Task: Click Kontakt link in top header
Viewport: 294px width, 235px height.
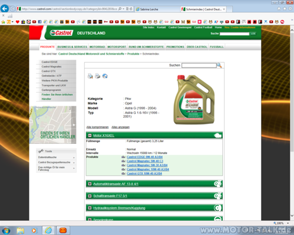Action: (x=161, y=28)
